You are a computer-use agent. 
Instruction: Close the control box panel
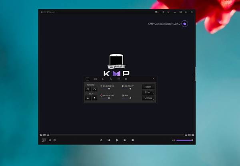point(153,79)
